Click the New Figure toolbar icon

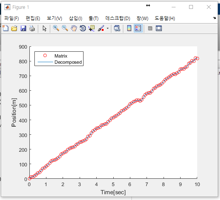tap(6, 28)
